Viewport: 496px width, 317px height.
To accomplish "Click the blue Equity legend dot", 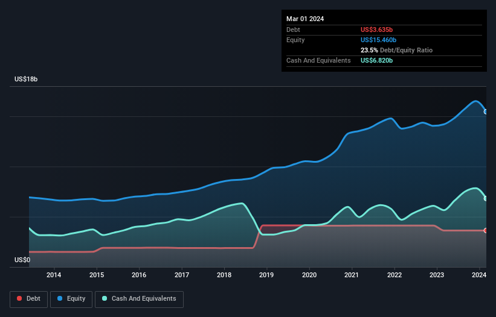I will click(60, 298).
